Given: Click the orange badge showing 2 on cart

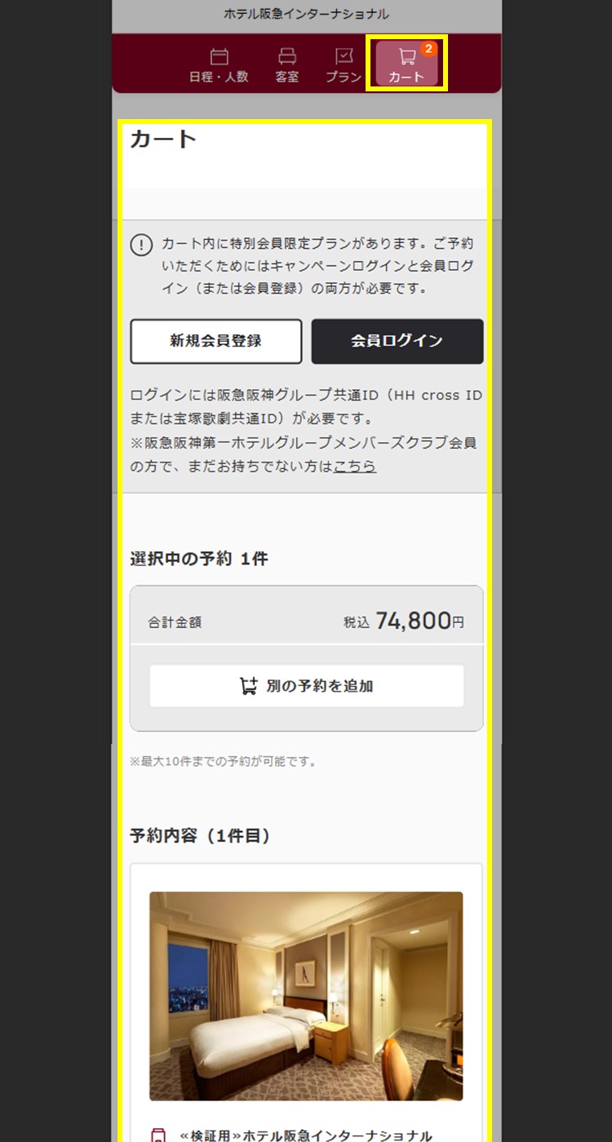Looking at the screenshot, I should coord(429,49).
